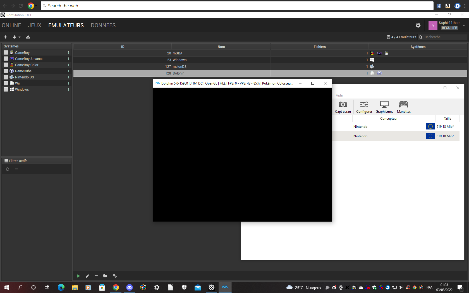The width and height of the screenshot is (469, 293).
Task: Remove filter with minus in Filtres actifs
Action: click(16, 169)
